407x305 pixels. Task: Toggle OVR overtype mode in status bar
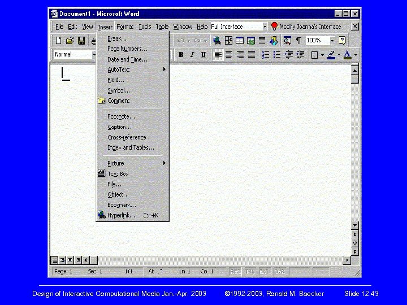[279, 272]
